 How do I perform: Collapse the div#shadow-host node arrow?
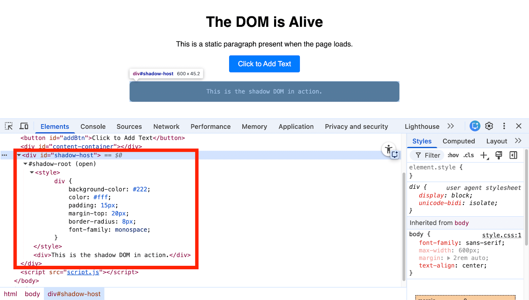coord(19,155)
